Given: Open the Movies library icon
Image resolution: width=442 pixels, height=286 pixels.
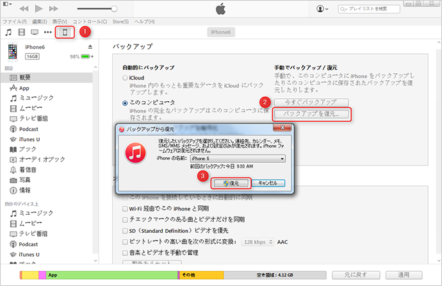Looking at the screenshot, I should pyautogui.click(x=21, y=32).
